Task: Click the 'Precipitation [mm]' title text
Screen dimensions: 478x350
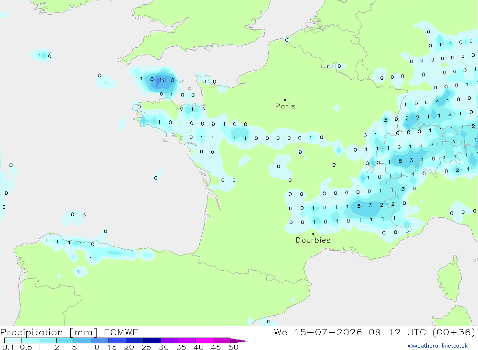Action: click(49, 332)
